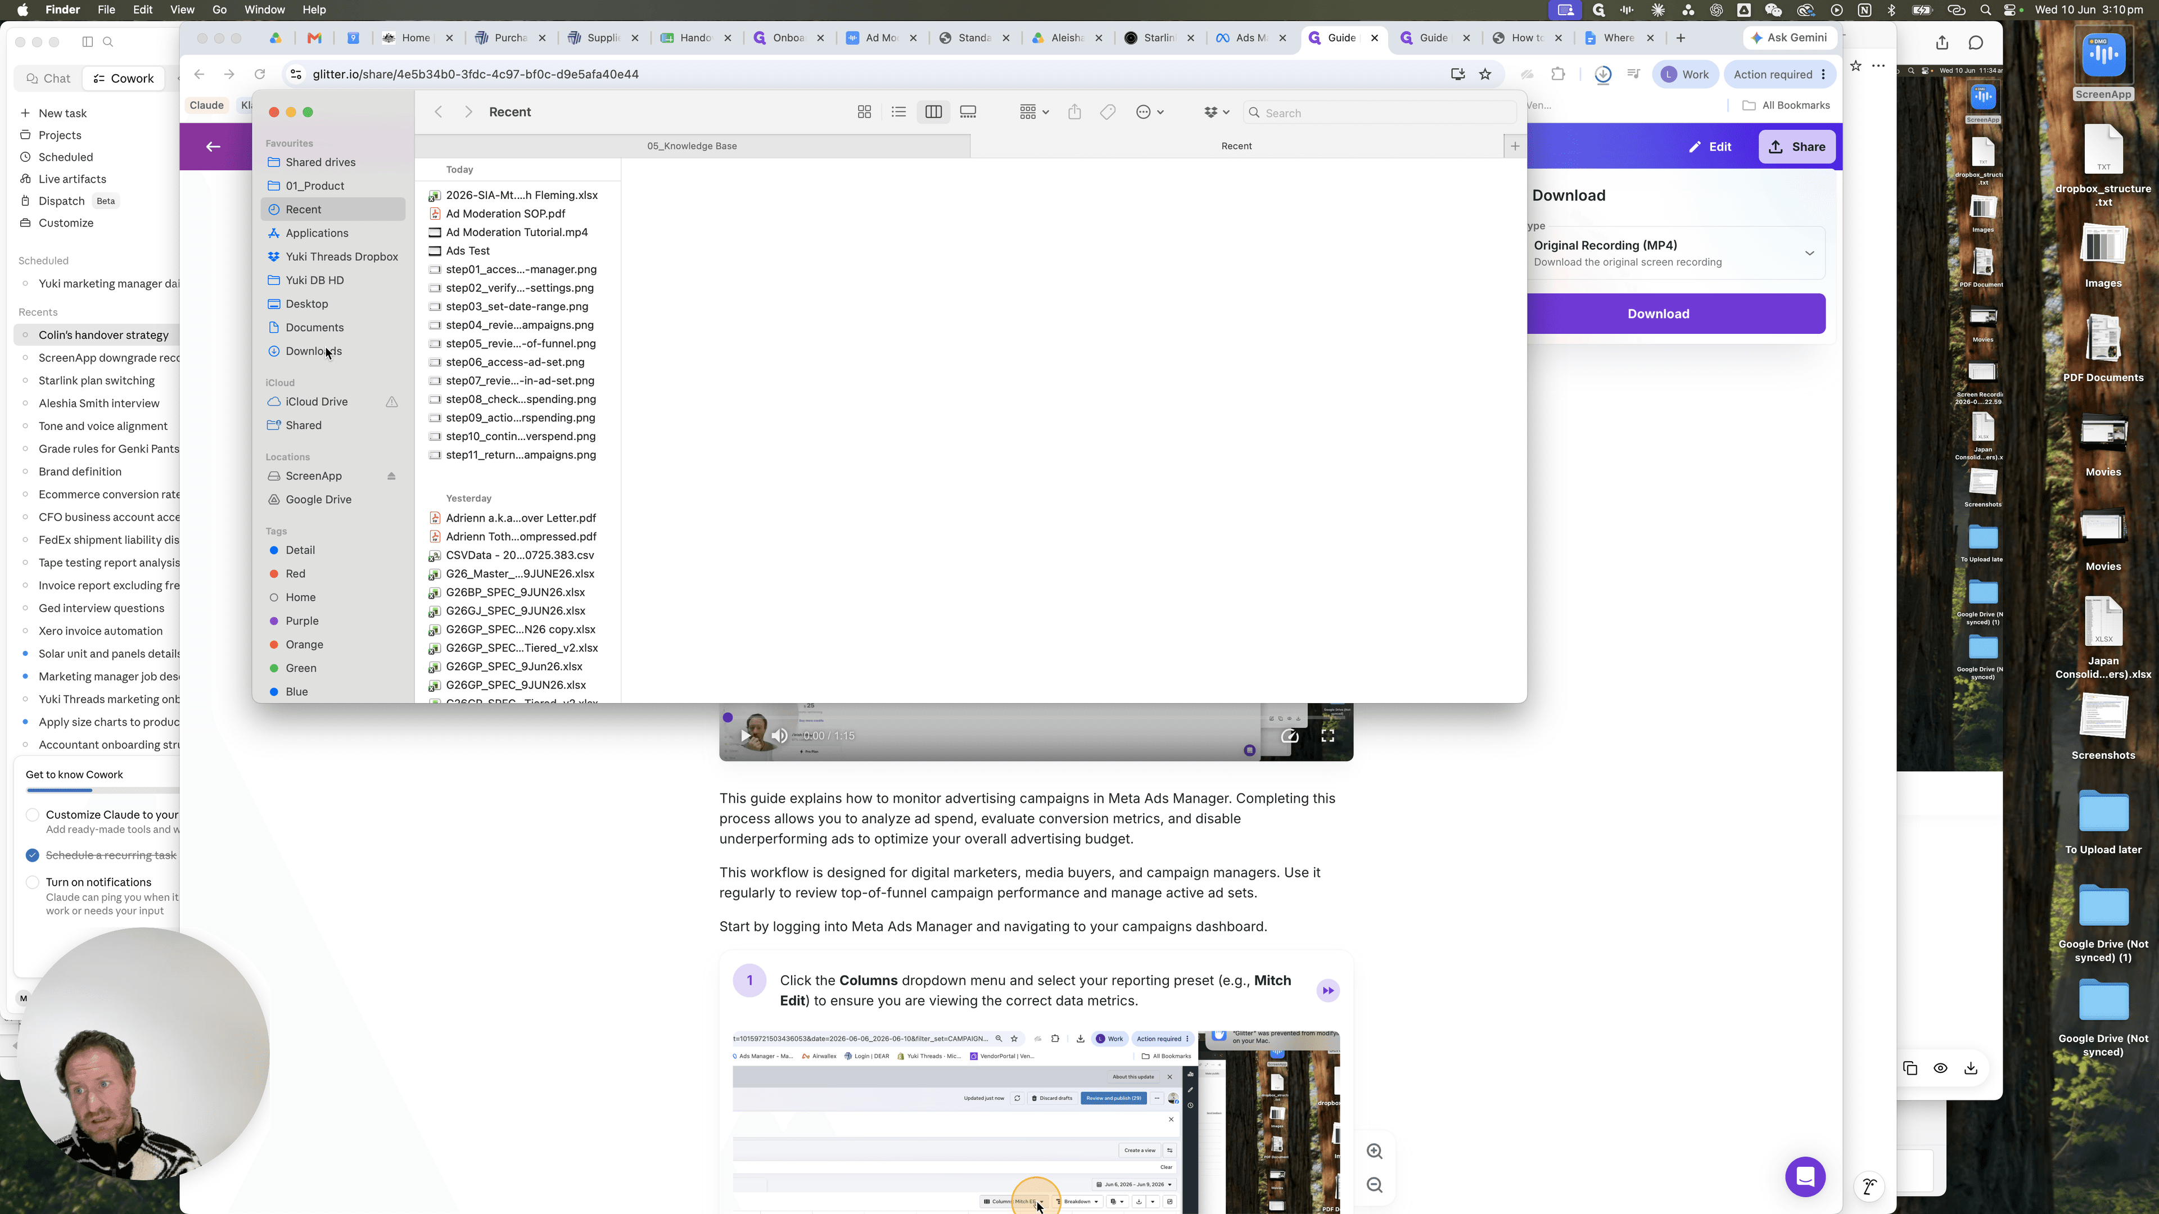Switch to the 05_Knowledge Base Finder tab
2159x1214 pixels.
692,146
